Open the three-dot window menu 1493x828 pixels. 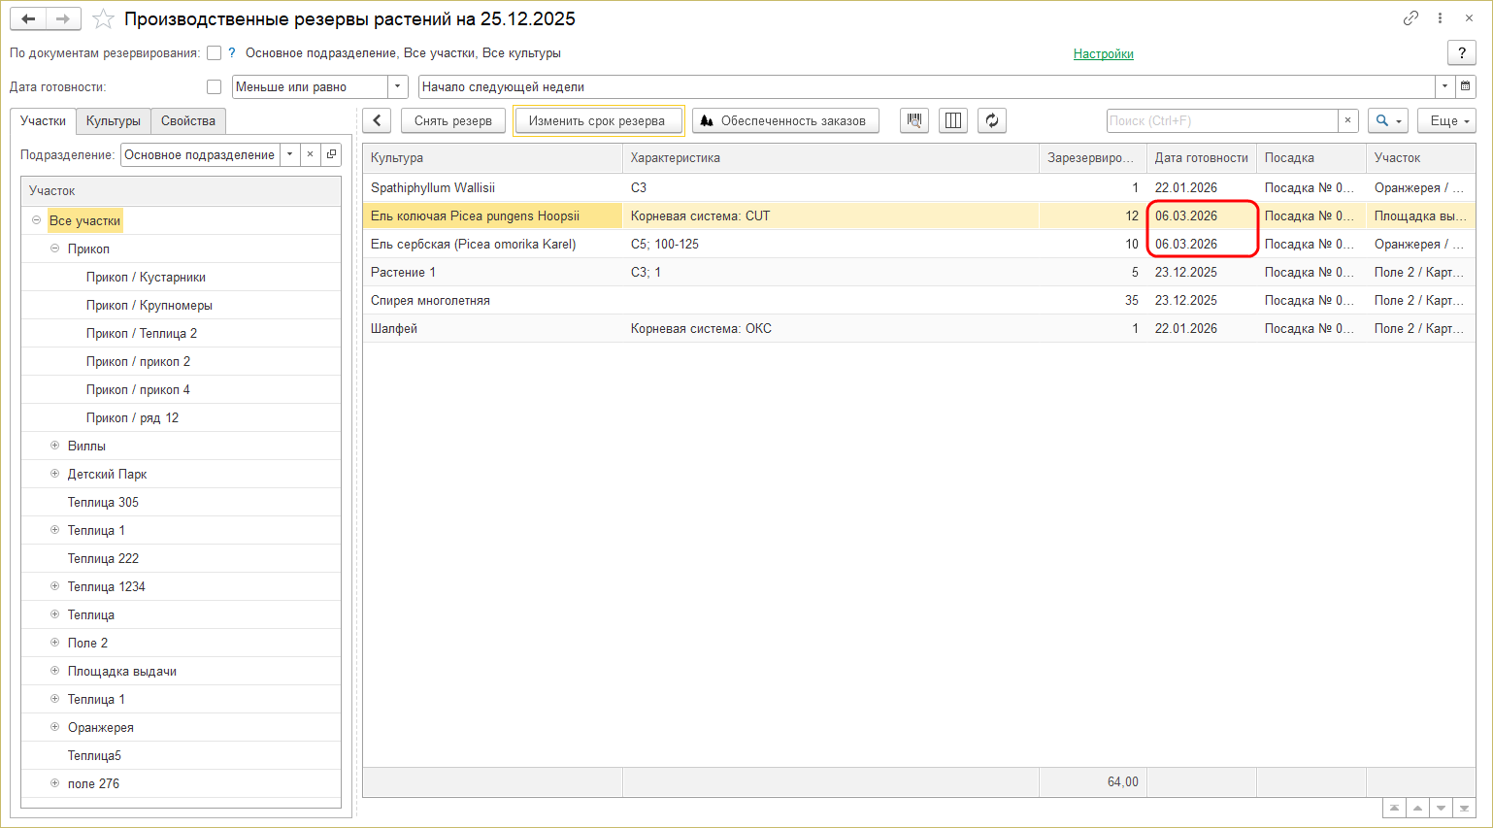click(1441, 18)
